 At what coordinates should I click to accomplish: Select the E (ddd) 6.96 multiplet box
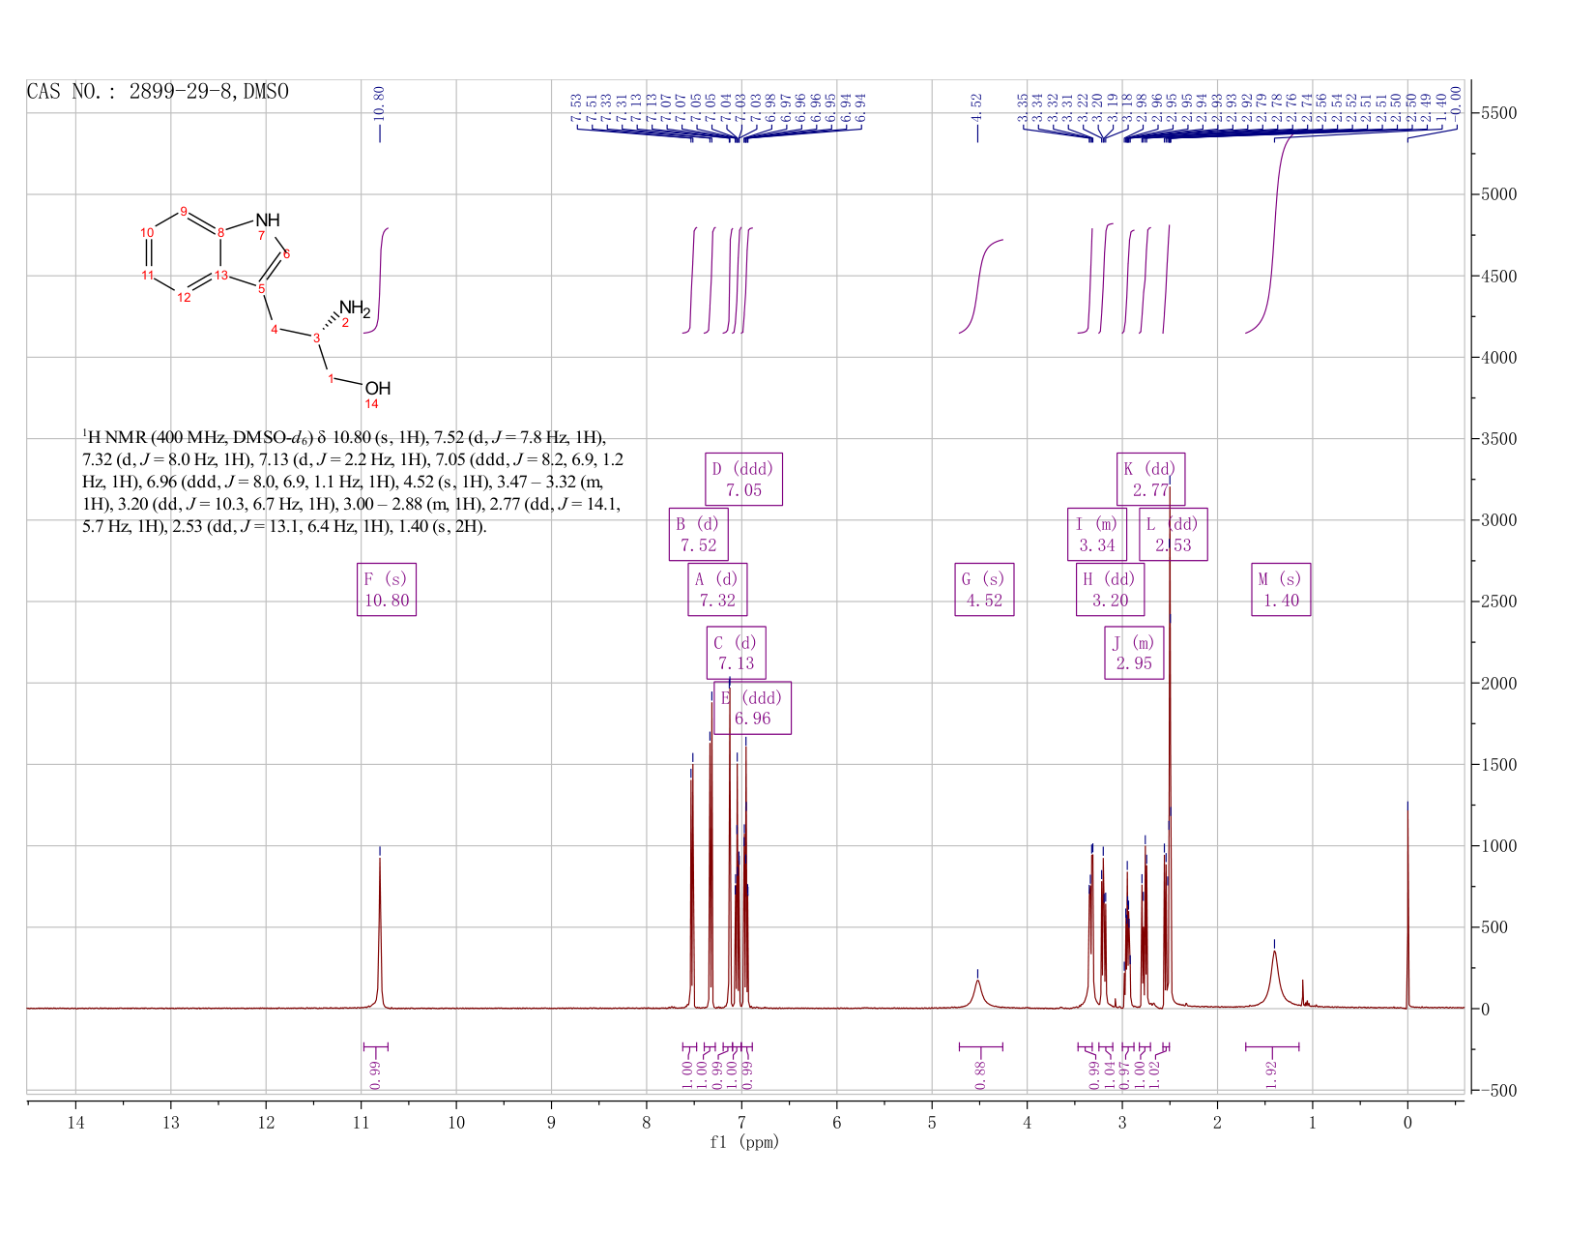(x=752, y=708)
